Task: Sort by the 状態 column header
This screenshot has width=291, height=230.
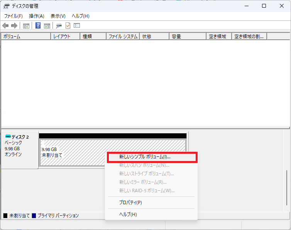Action: click(x=155, y=37)
